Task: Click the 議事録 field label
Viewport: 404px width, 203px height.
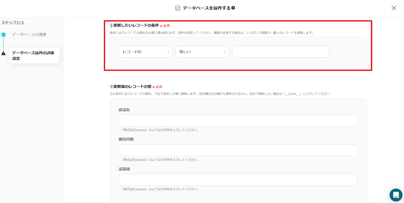Action: 124,169
